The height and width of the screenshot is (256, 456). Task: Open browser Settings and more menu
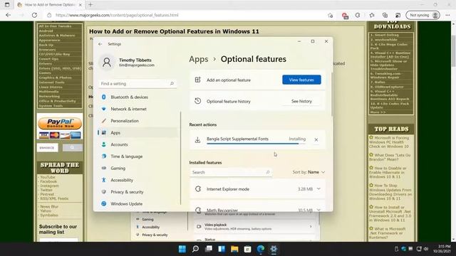(x=447, y=15)
